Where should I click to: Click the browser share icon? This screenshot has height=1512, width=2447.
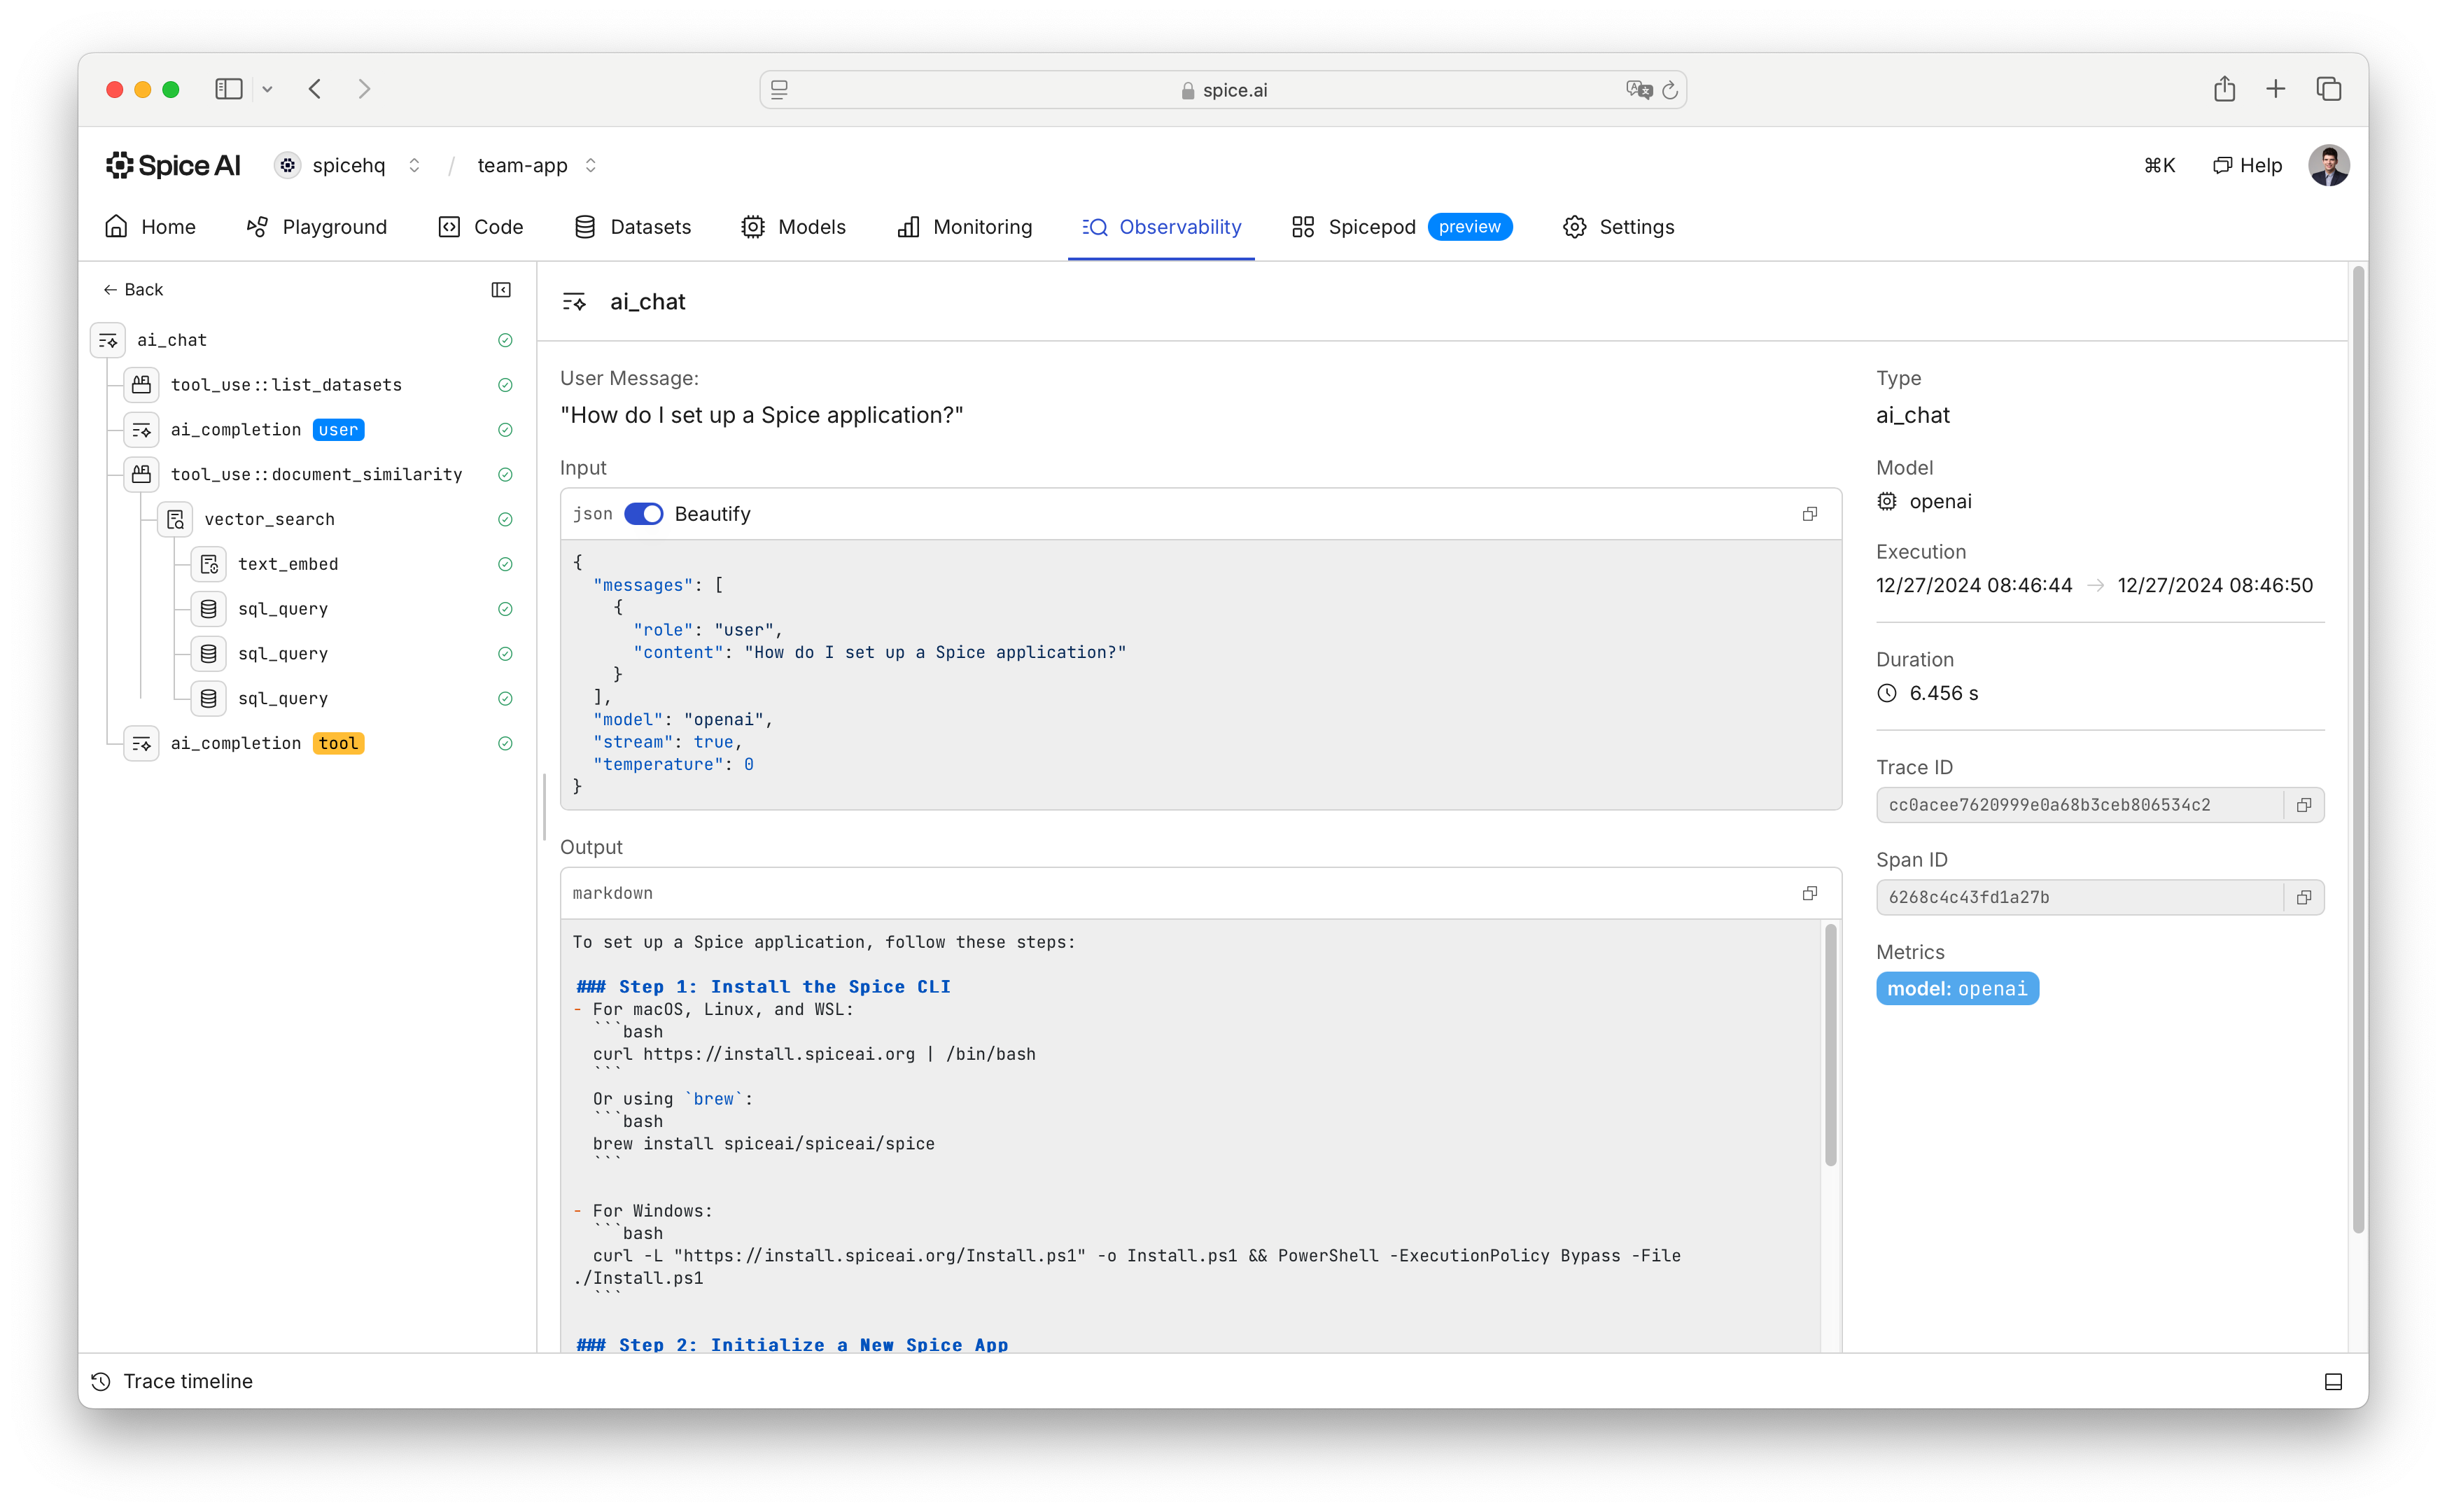tap(2224, 89)
